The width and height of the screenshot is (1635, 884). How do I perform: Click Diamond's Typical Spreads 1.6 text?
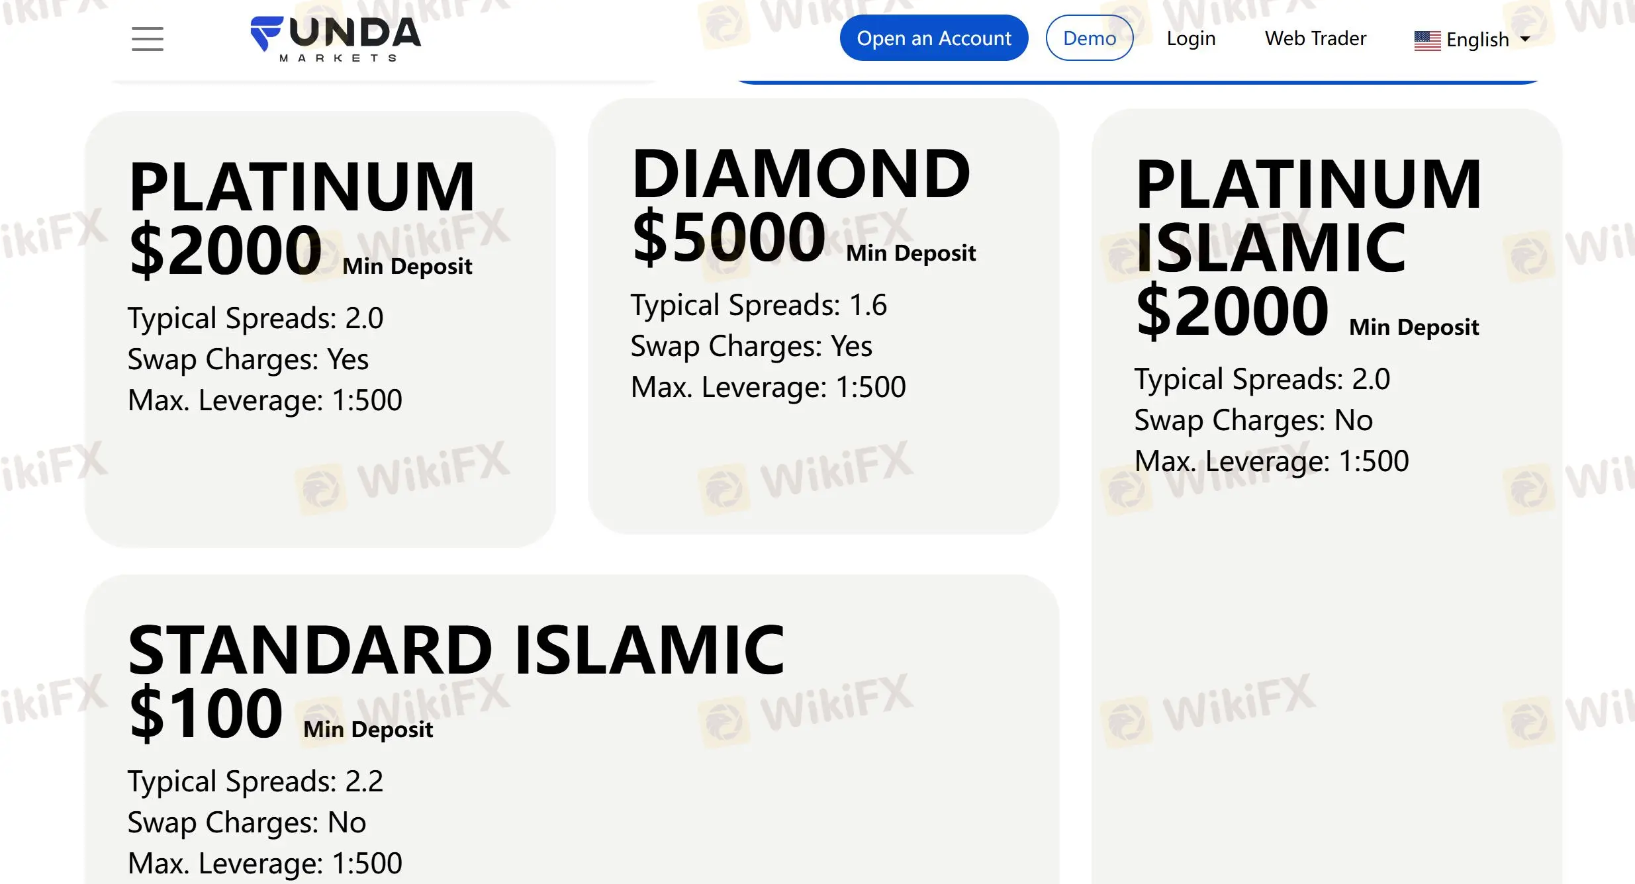tap(758, 305)
